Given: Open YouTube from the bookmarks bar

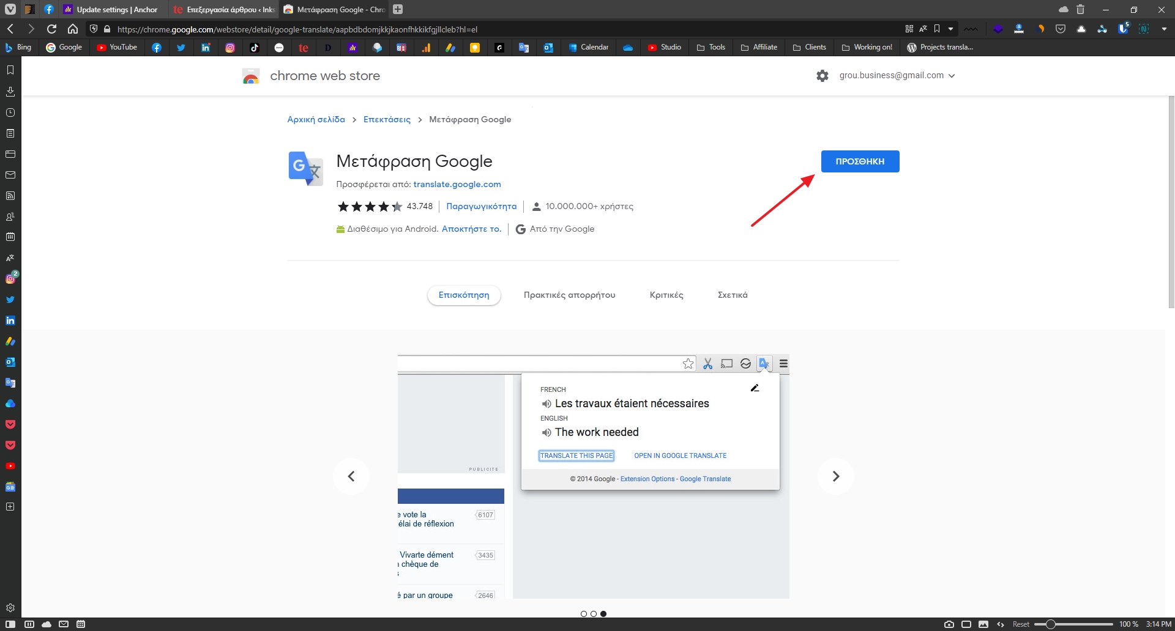Looking at the screenshot, I should click(116, 47).
